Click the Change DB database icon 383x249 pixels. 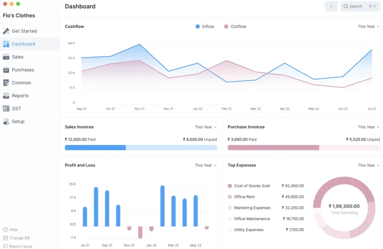(5, 238)
